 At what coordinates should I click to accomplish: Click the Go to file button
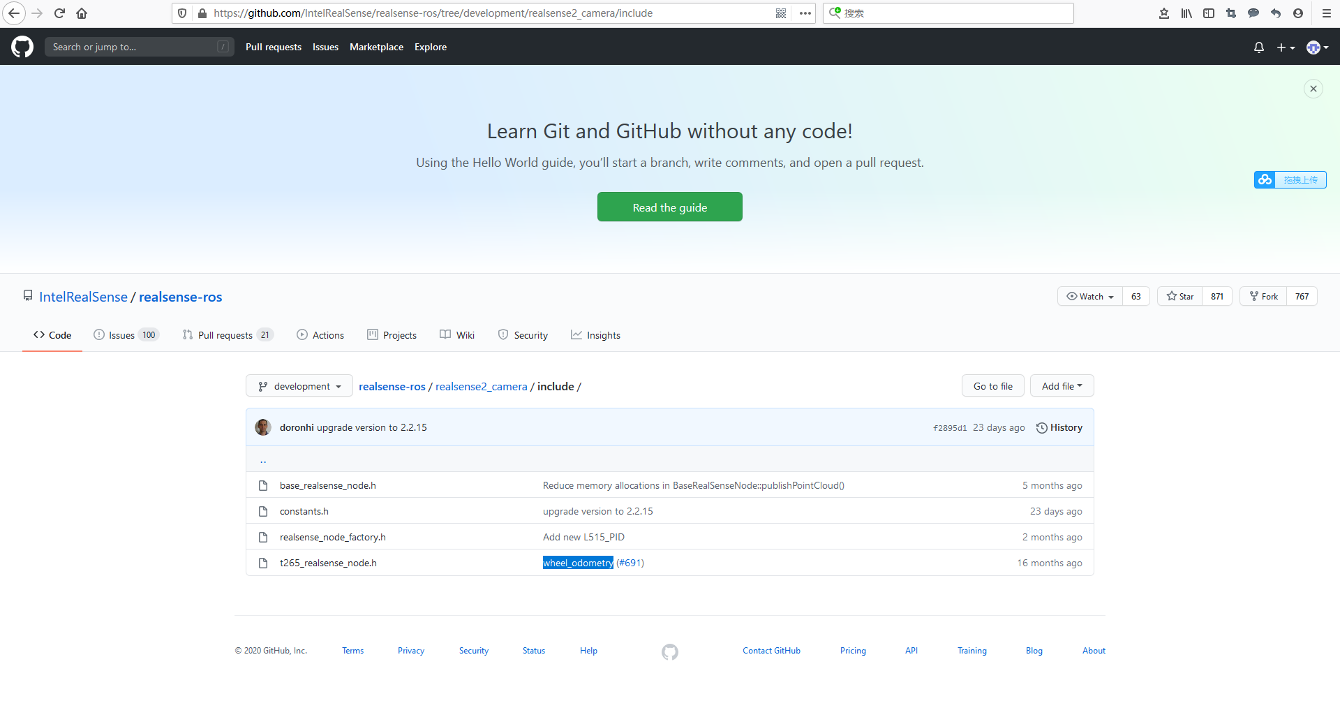tap(993, 386)
